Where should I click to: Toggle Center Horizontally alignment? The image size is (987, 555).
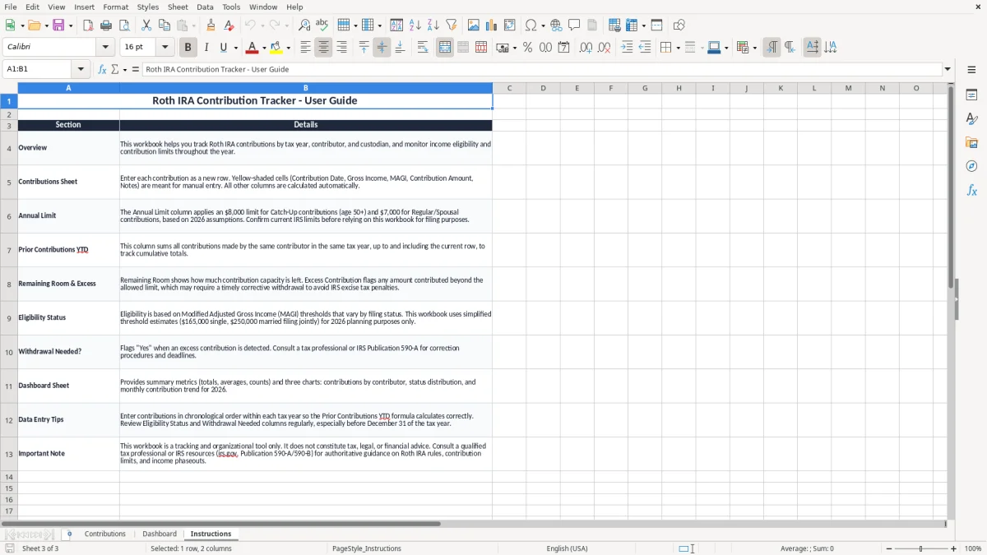click(323, 48)
